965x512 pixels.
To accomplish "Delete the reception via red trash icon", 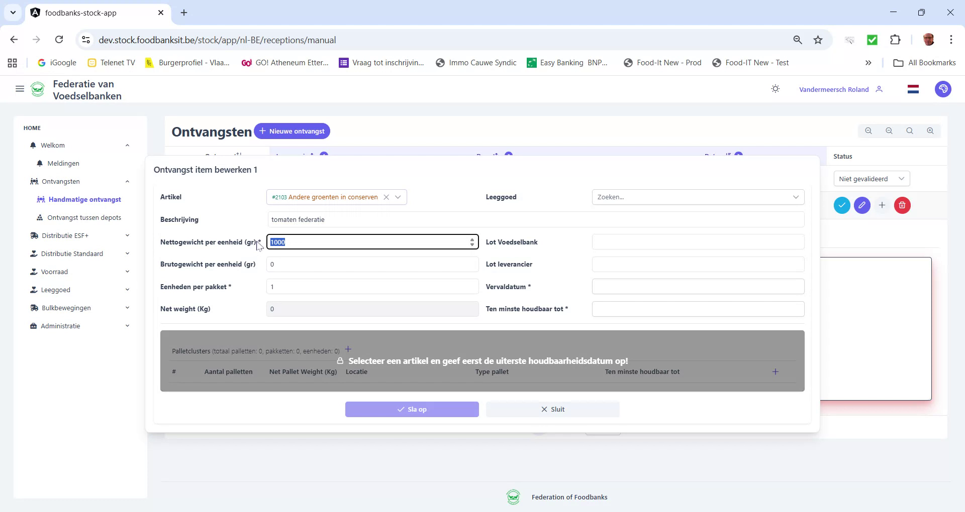I will 902,205.
